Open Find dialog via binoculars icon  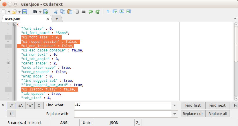35,12
